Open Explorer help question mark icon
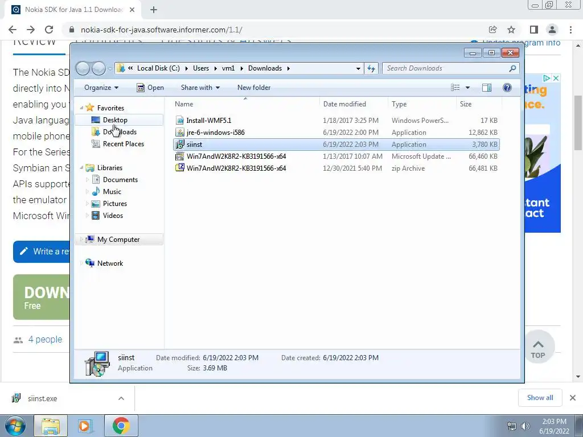The width and height of the screenshot is (583, 437). [507, 88]
